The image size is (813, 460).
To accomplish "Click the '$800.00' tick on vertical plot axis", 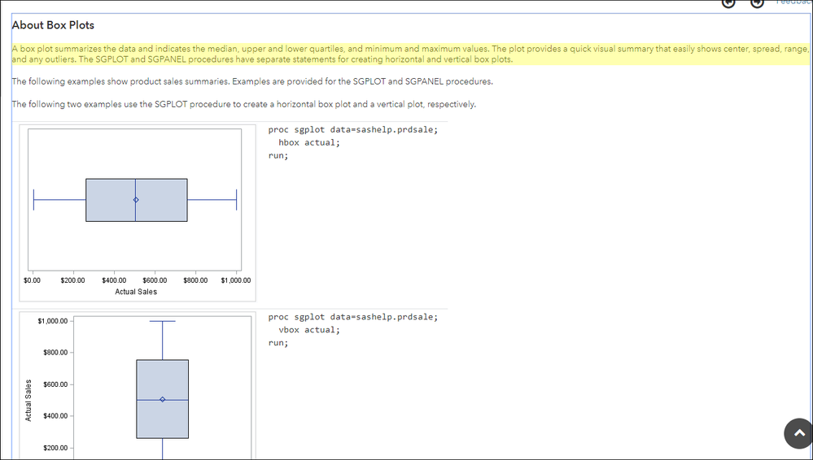I will [x=55, y=353].
